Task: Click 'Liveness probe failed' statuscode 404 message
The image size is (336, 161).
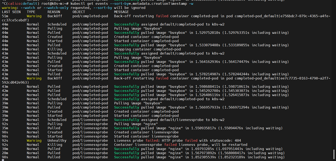Action: (177, 140)
